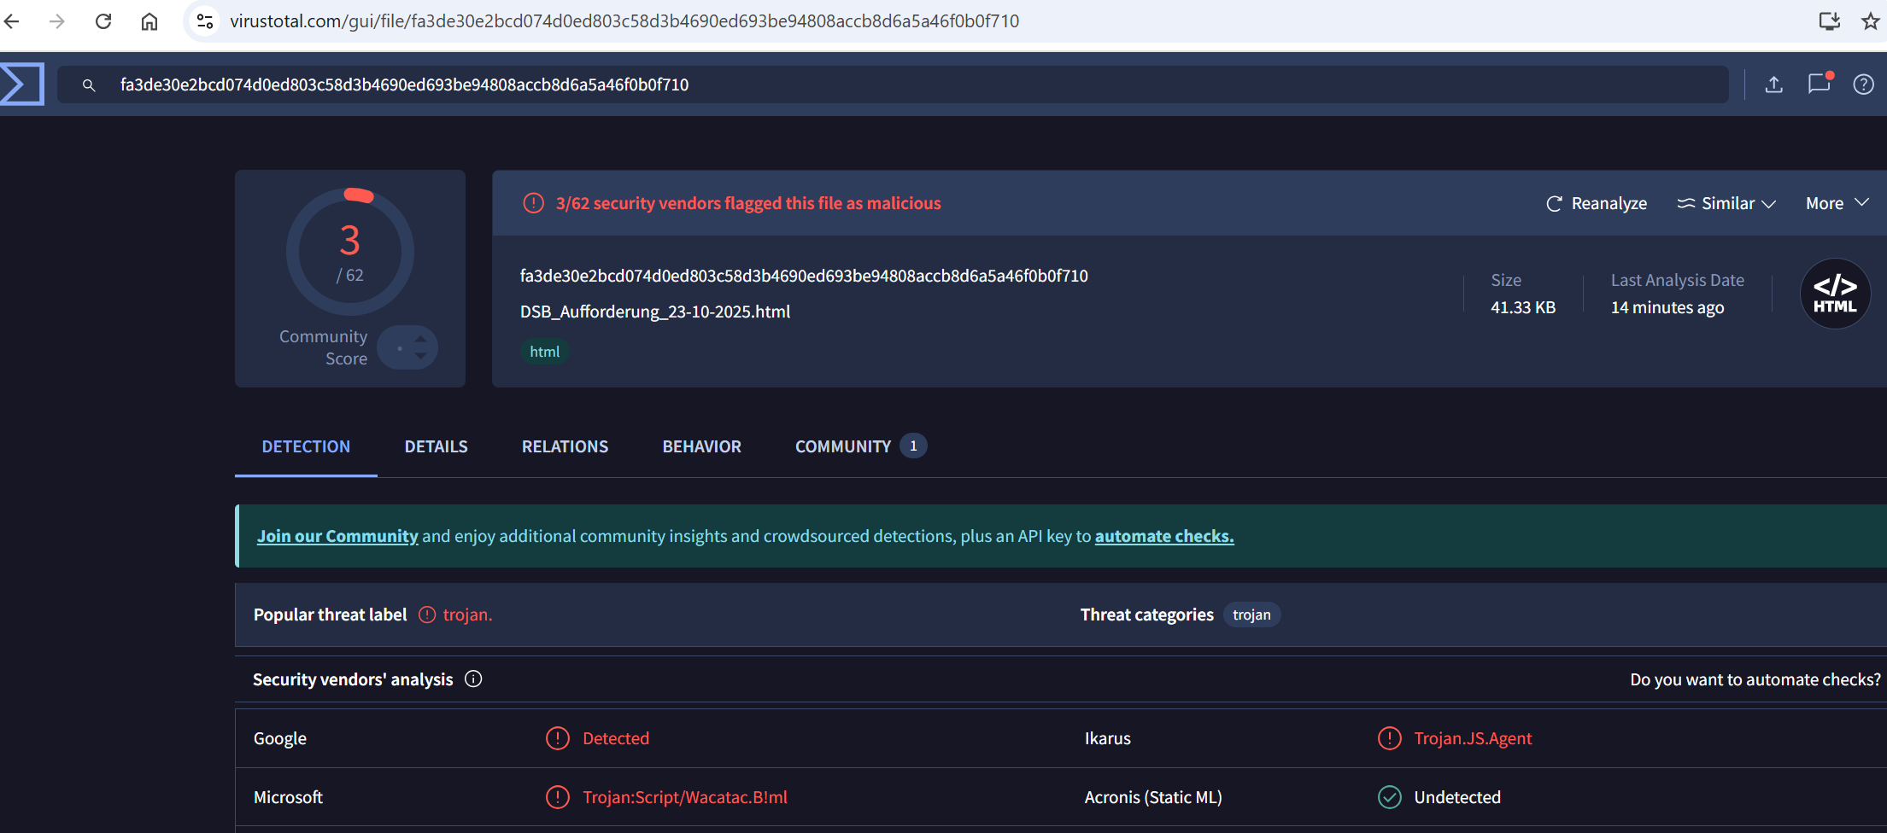Open the Details tab
Image resolution: width=1887 pixels, height=833 pixels.
tap(437, 446)
